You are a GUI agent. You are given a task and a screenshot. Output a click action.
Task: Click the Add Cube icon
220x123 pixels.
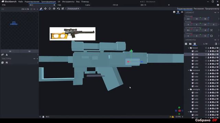pyautogui.click(x=186, y=44)
